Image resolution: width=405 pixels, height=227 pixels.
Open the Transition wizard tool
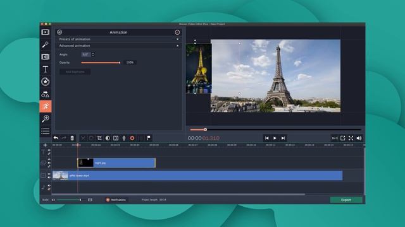click(116, 138)
